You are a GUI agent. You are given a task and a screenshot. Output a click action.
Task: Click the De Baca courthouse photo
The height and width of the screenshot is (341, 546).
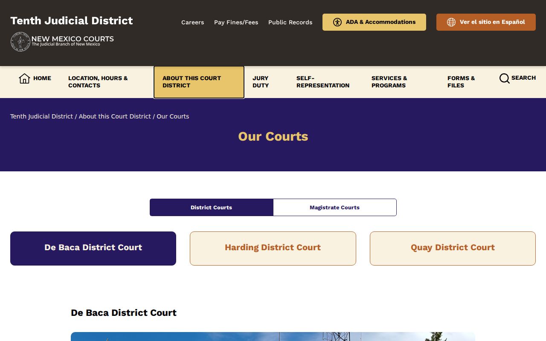tap(273, 337)
